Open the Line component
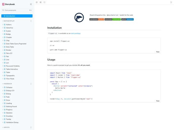Screen dimensions: 174x130 click(8, 60)
